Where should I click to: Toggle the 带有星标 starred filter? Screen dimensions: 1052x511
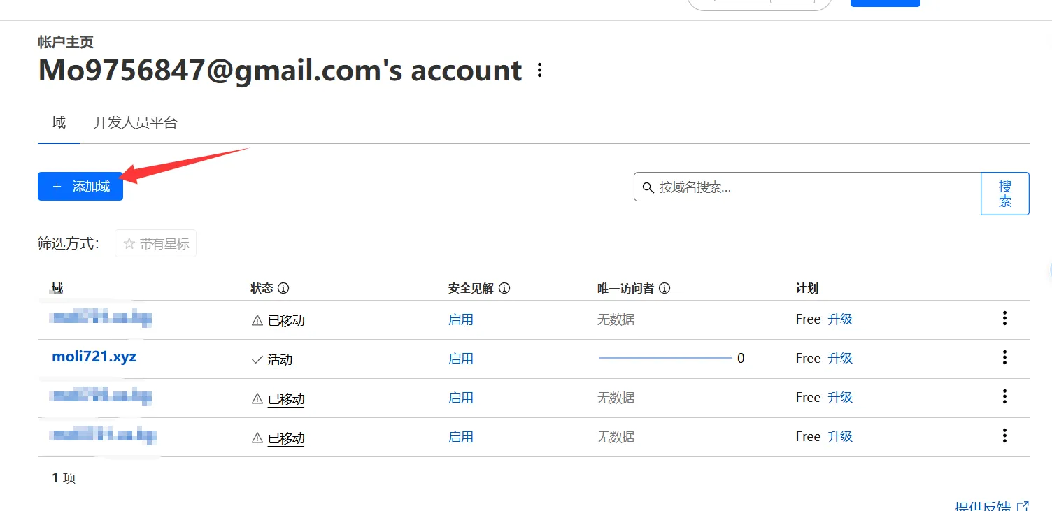(x=156, y=244)
